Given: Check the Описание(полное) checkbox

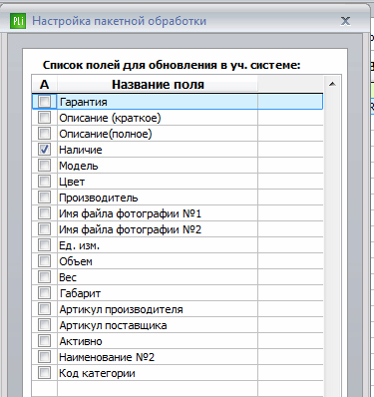Looking at the screenshot, I should tap(44, 133).
